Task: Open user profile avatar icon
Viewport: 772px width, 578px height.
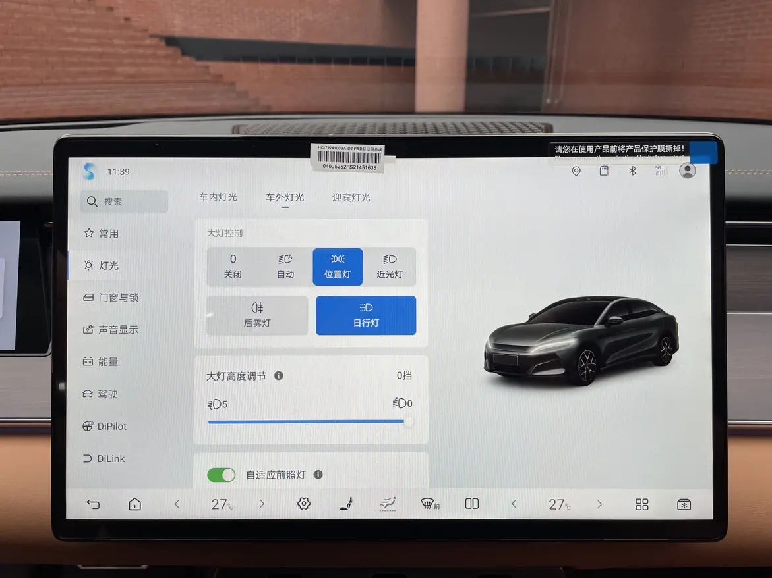Action: 688,171
